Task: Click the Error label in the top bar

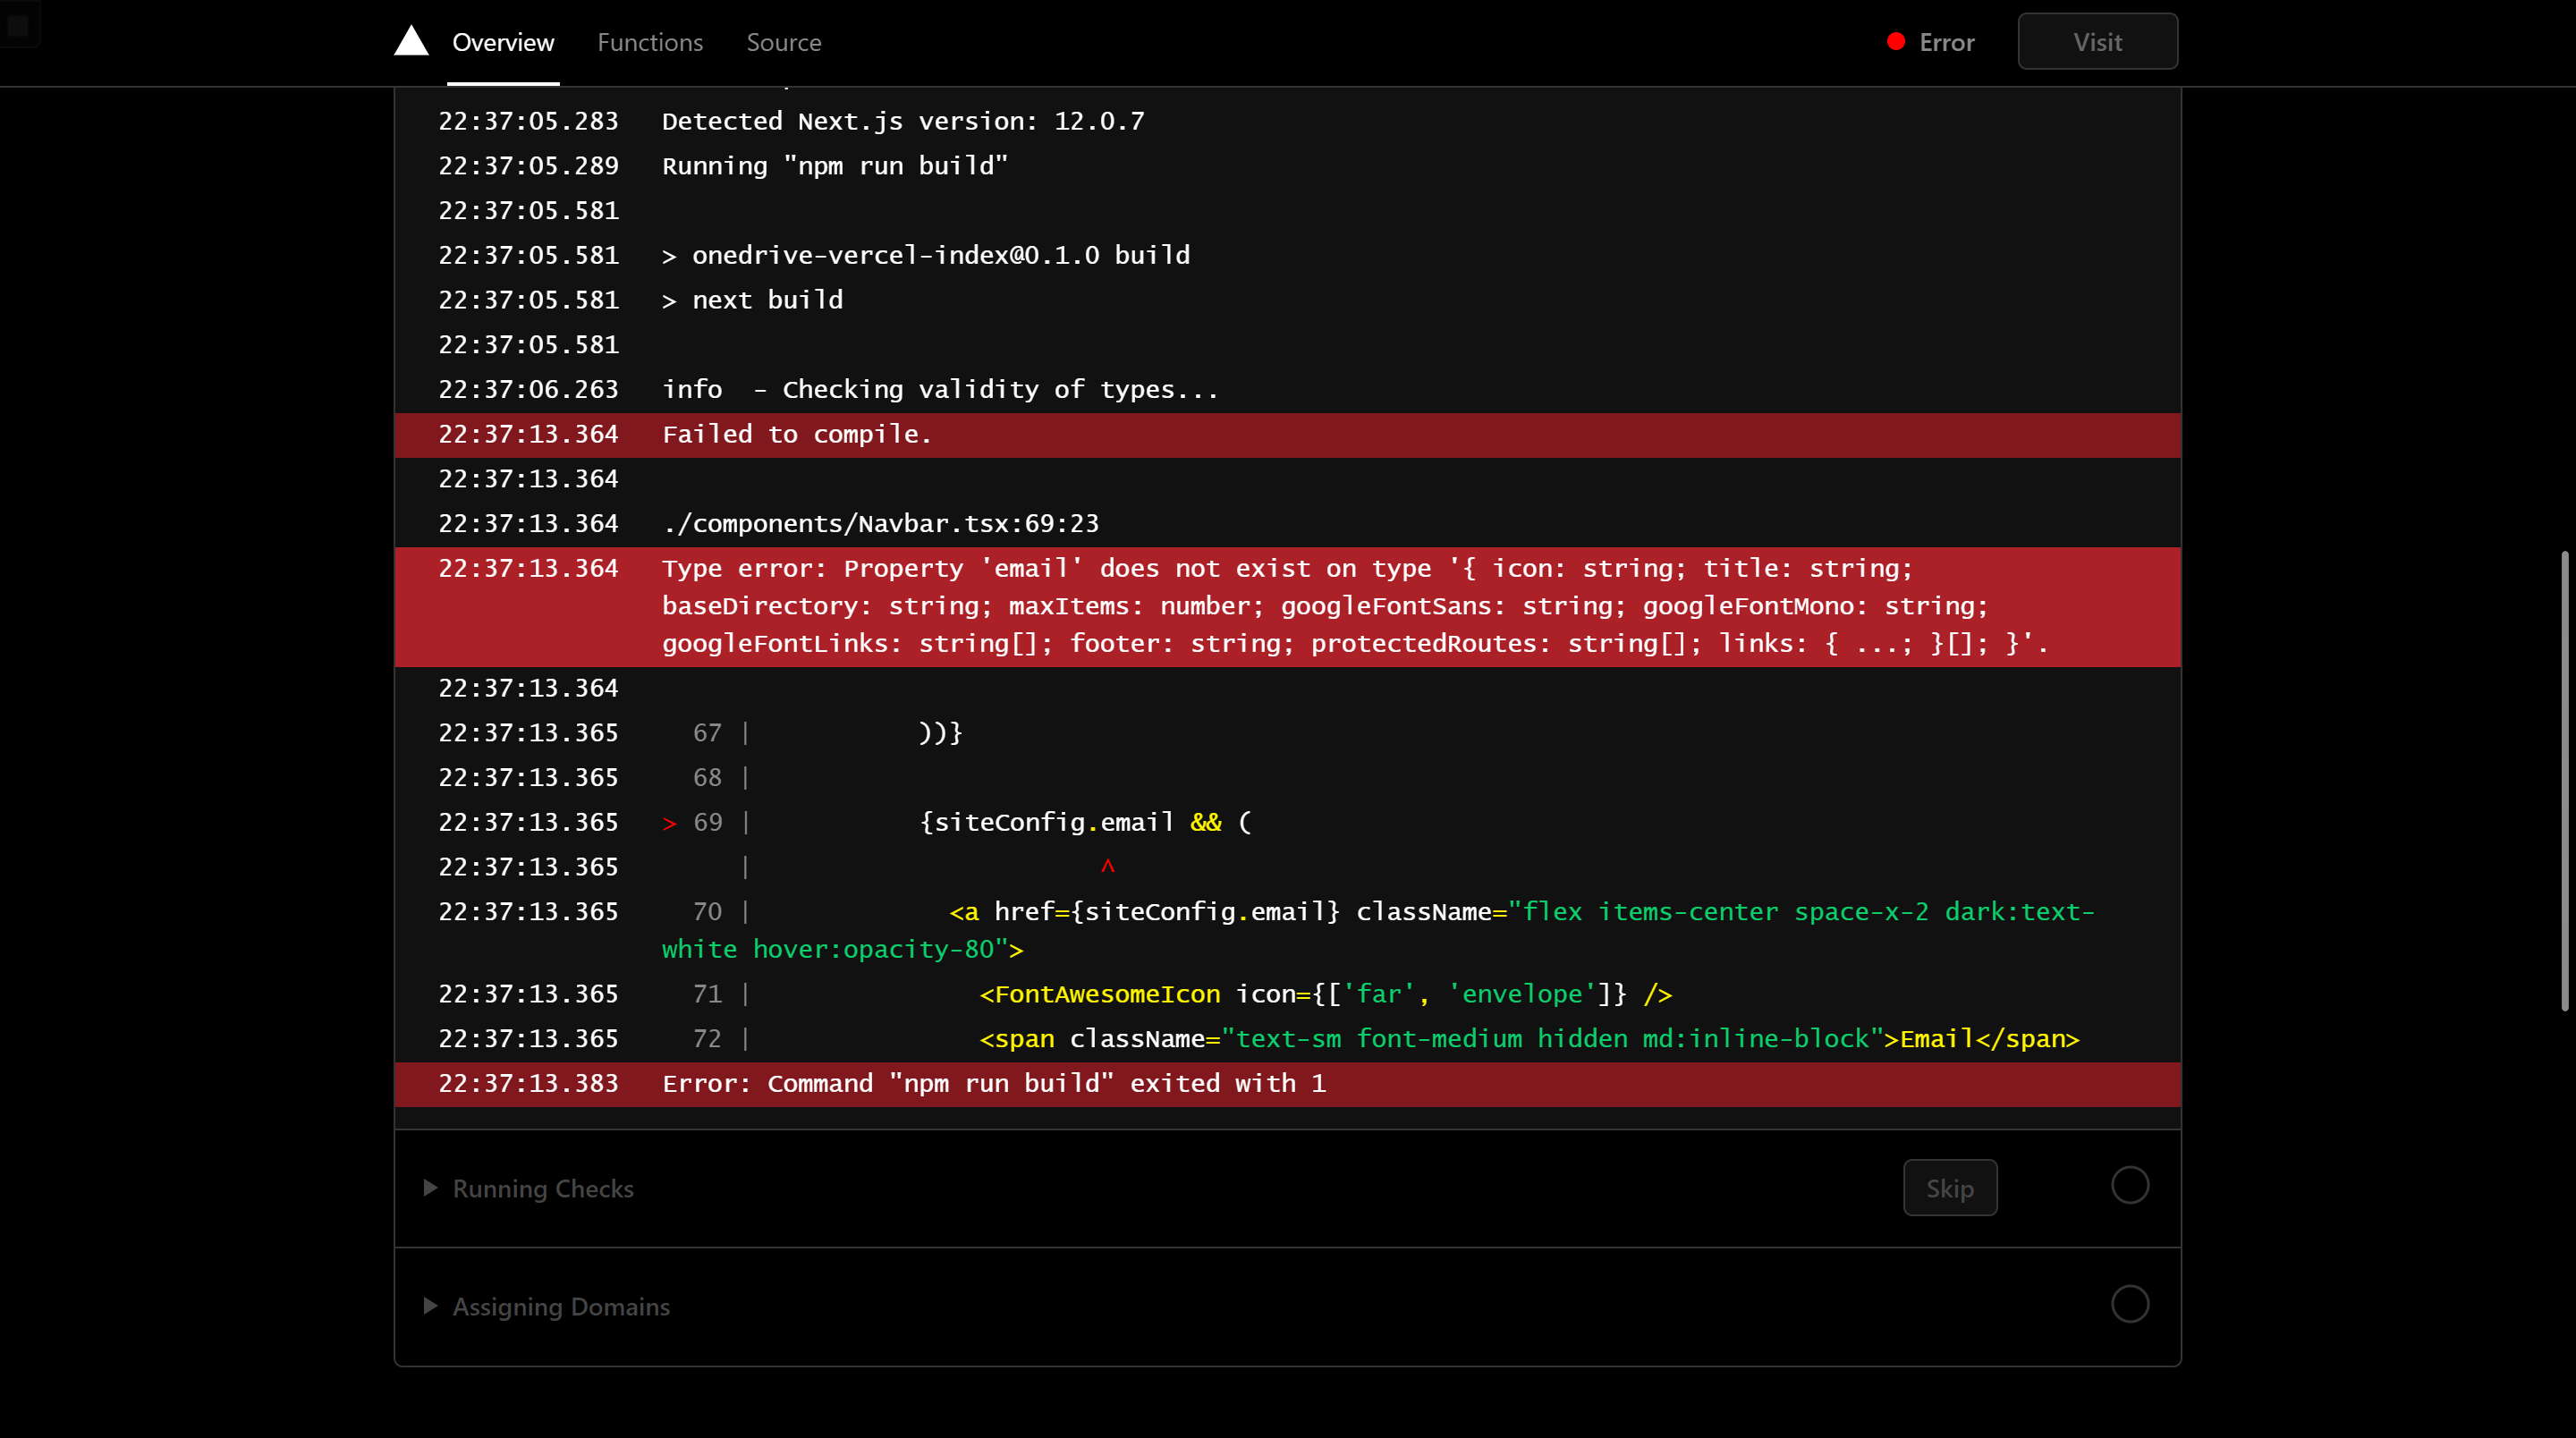Action: click(x=1946, y=41)
